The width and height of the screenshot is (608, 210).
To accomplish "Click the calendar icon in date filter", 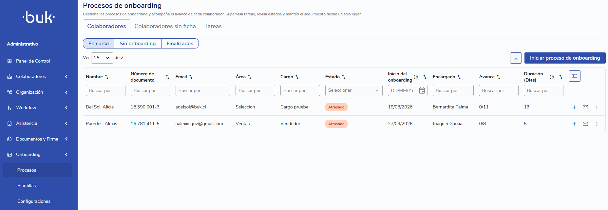I will (x=422, y=90).
